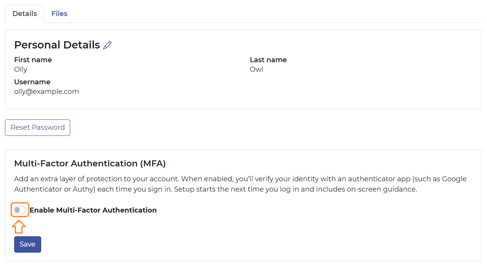Click the Last name value Owl
The image size is (487, 266).
[256, 69]
